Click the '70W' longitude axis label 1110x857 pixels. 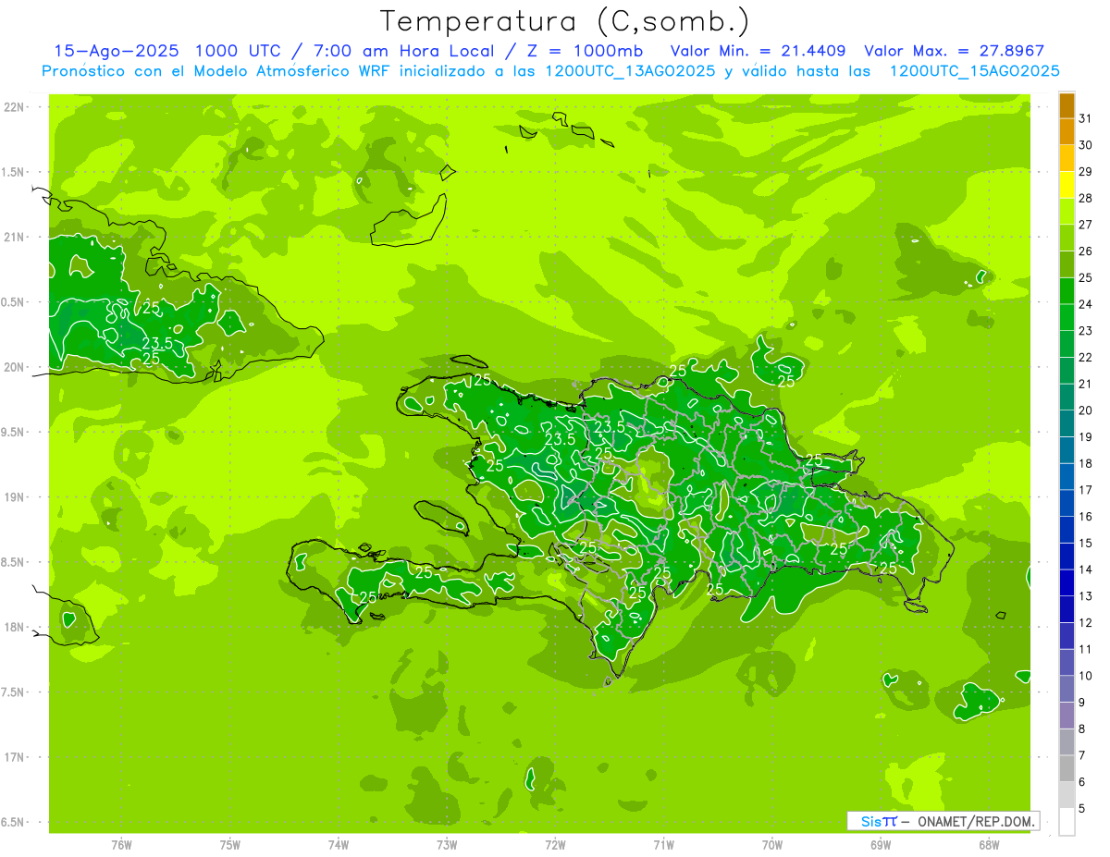click(772, 844)
